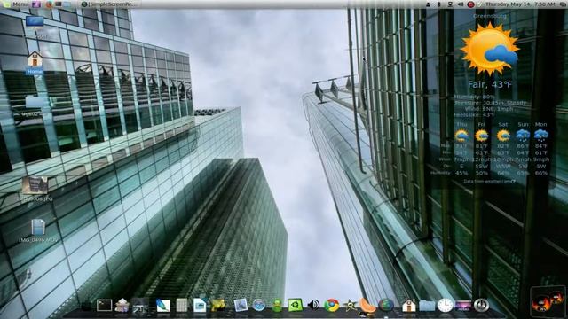Image resolution: width=568 pixels, height=319 pixels.
Task: Open the green square app in dock
Action: [x=295, y=305]
